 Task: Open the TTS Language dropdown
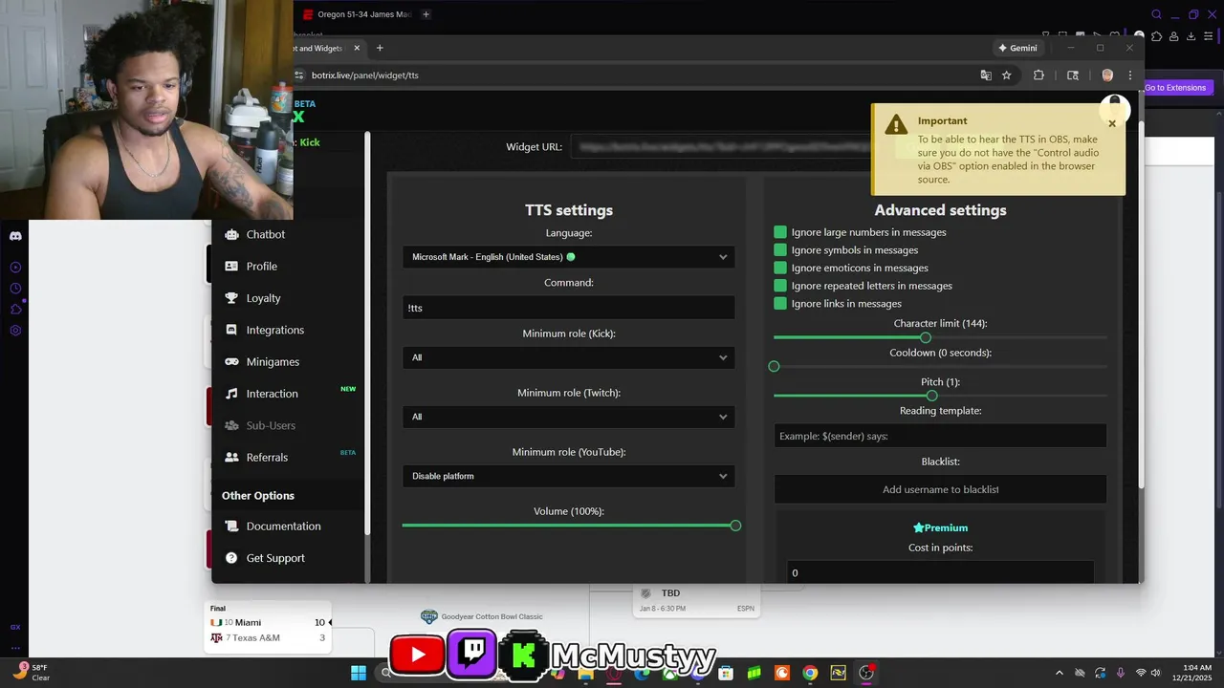pos(569,257)
